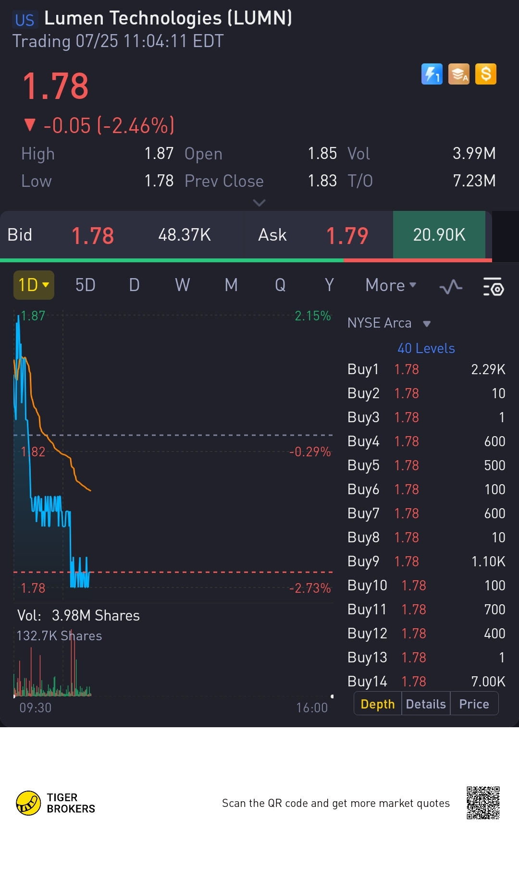Tap the T/O 7.23M value
Screen dimensions: 519x879
coord(474,181)
